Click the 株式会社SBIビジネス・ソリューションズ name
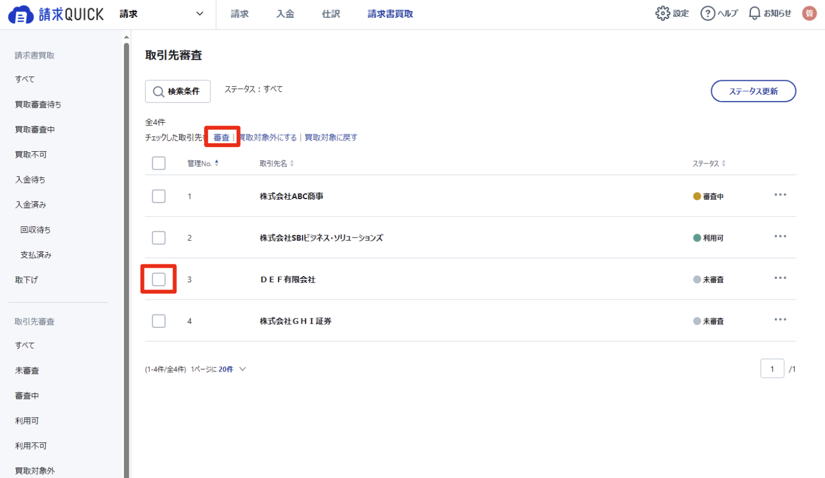825x478 pixels. [322, 238]
